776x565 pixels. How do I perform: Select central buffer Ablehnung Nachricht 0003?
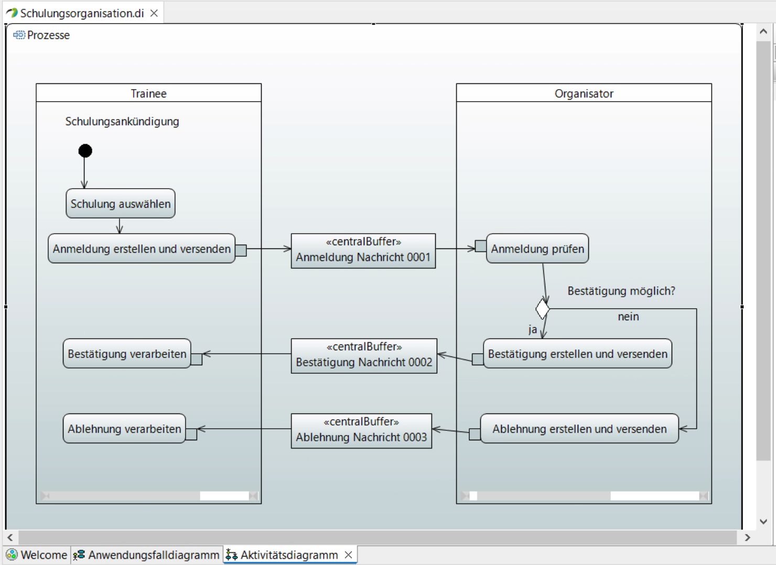point(361,431)
